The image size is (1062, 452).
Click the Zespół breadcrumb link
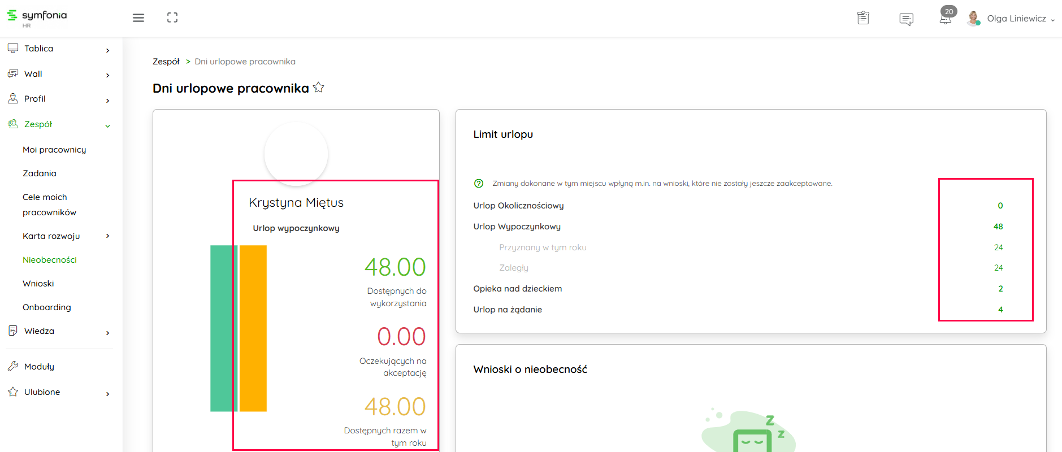(x=166, y=62)
